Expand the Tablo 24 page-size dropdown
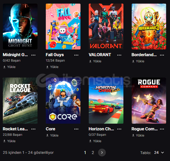The height and width of the screenshot is (161, 170). (x=159, y=152)
